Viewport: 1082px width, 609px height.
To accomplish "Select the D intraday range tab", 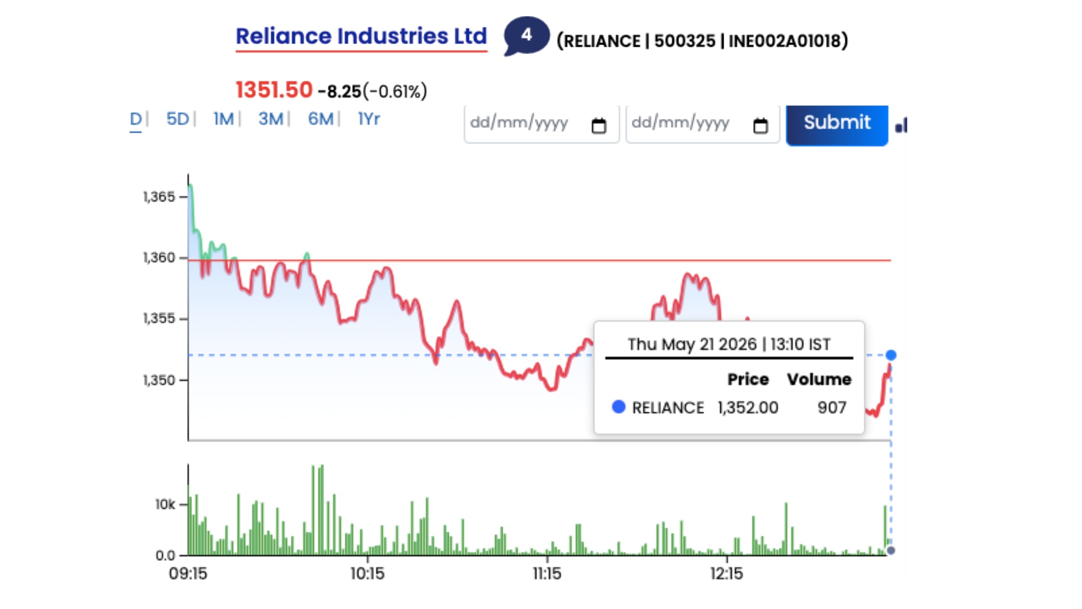I will (136, 119).
